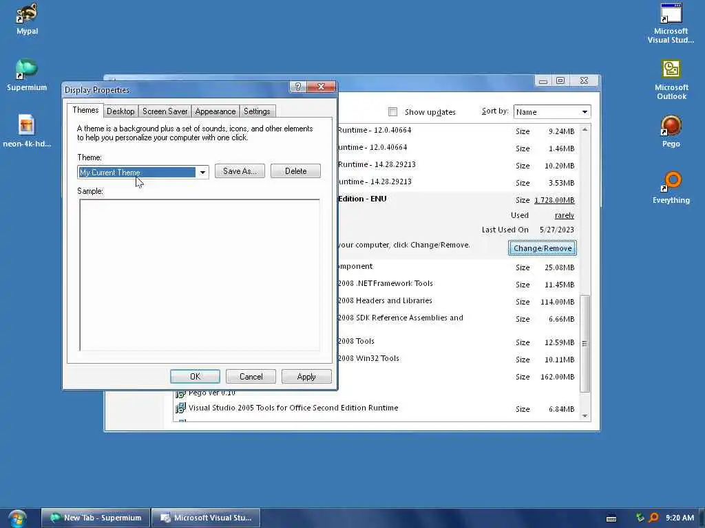The width and height of the screenshot is (705, 528).
Task: Click the Display Properties help question mark
Action: tap(297, 87)
